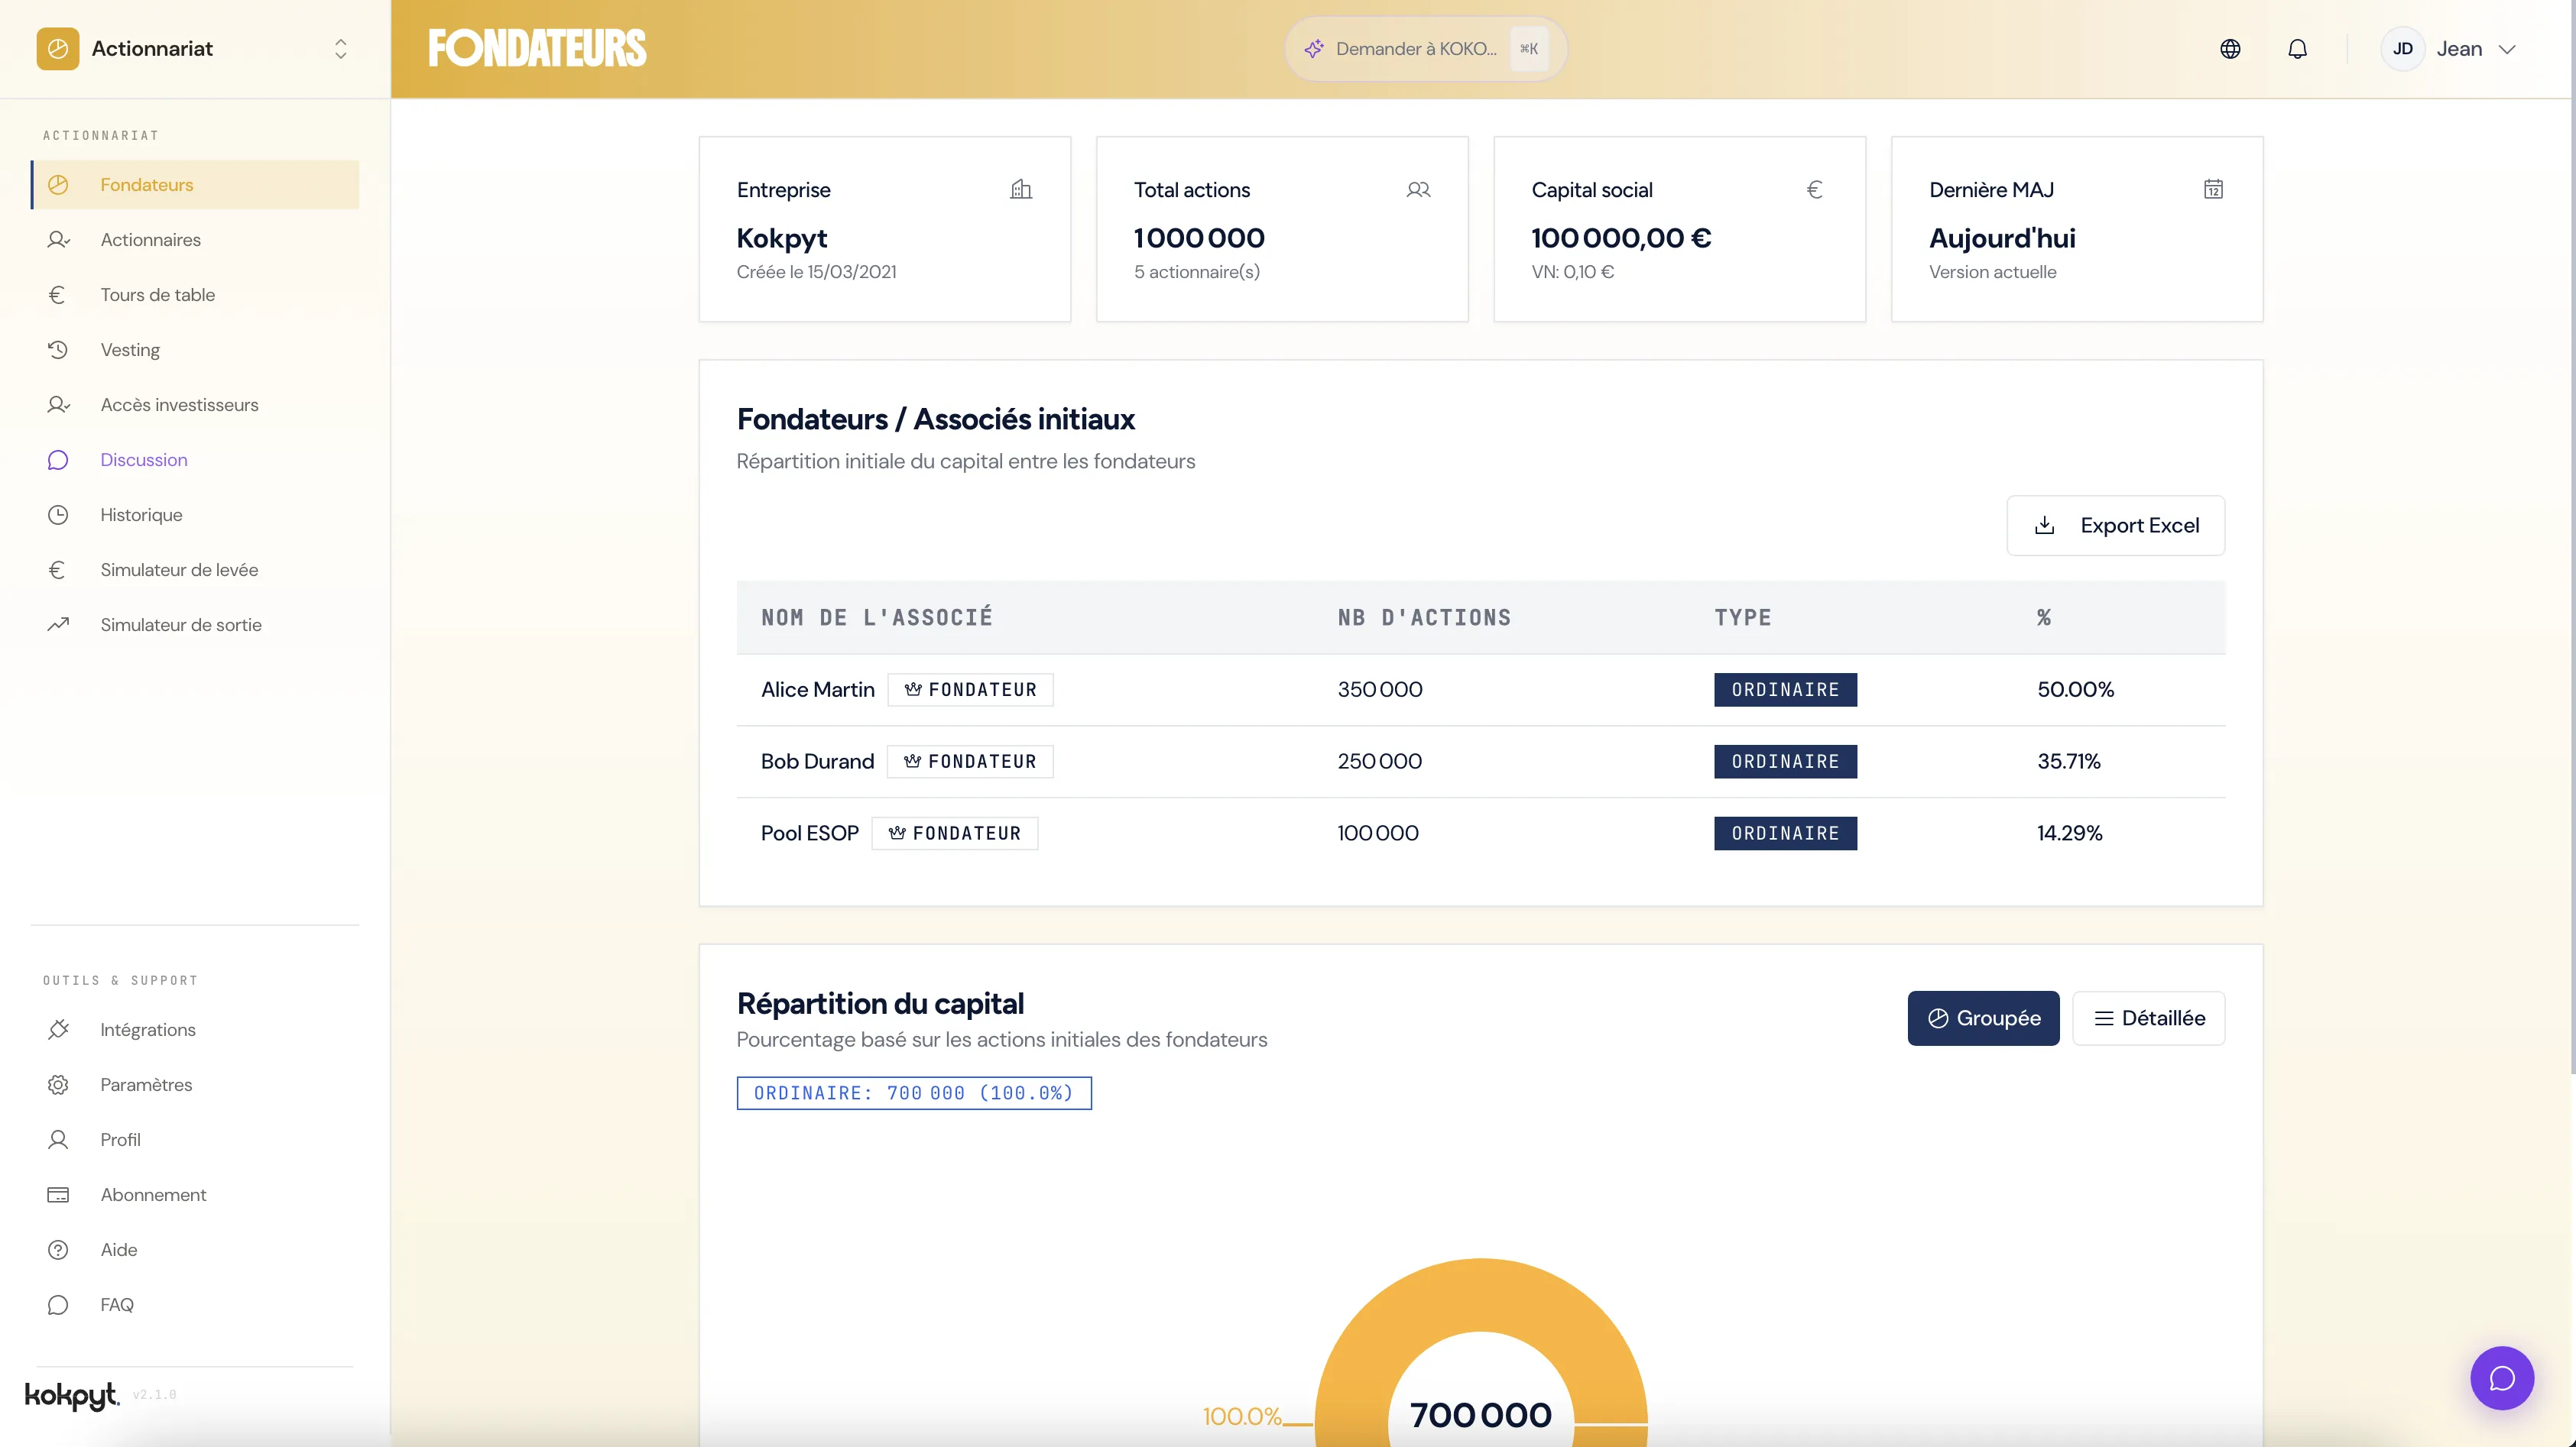This screenshot has height=1447, width=2576.
Task: Click the FAQ speech bubble icon
Action: tap(58, 1304)
